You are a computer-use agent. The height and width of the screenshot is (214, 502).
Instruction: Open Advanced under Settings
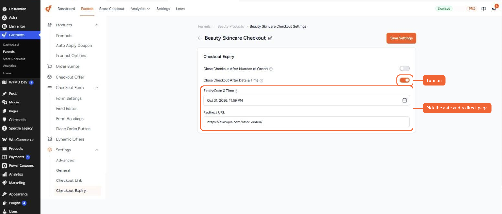[65, 160]
